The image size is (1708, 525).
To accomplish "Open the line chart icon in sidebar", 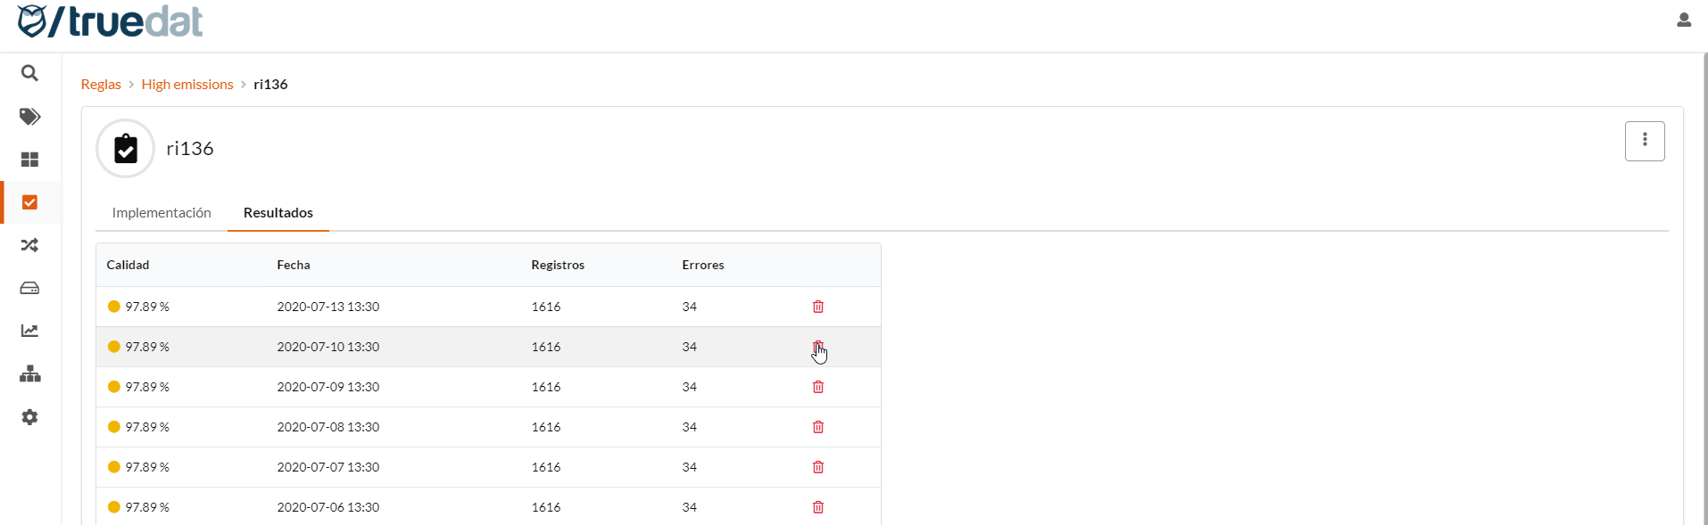I will point(29,331).
